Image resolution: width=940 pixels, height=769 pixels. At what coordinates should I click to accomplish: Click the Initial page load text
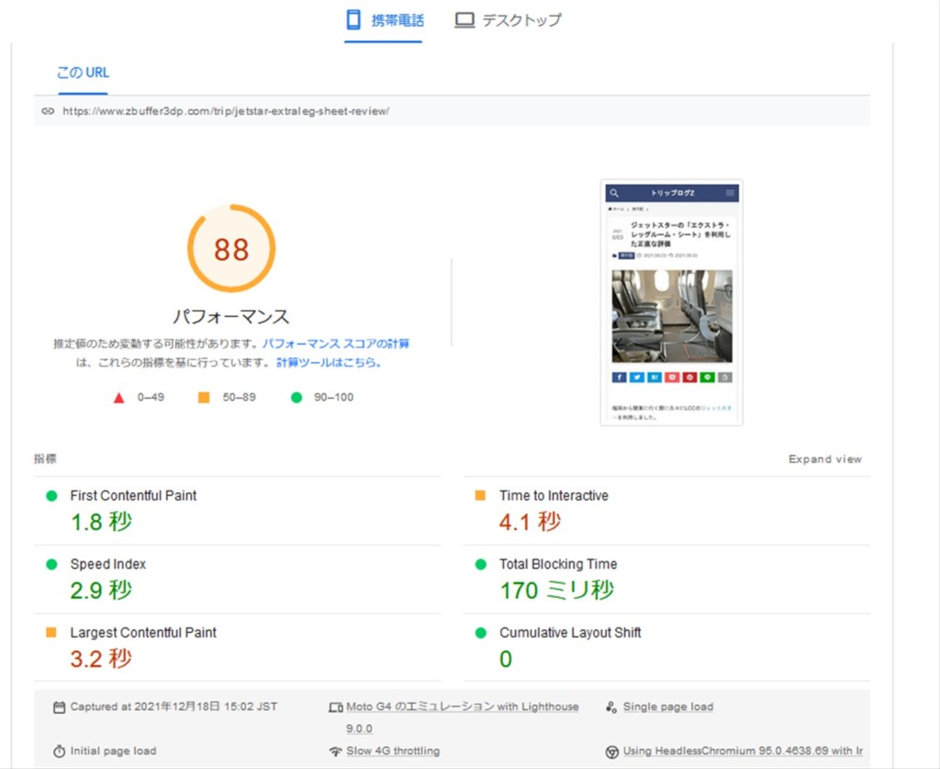pyautogui.click(x=113, y=751)
